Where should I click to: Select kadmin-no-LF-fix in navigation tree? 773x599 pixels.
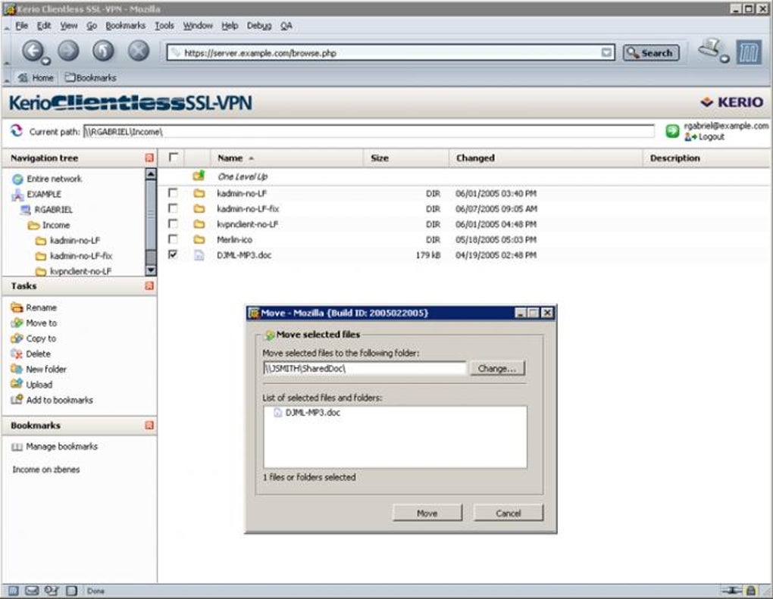click(x=81, y=256)
